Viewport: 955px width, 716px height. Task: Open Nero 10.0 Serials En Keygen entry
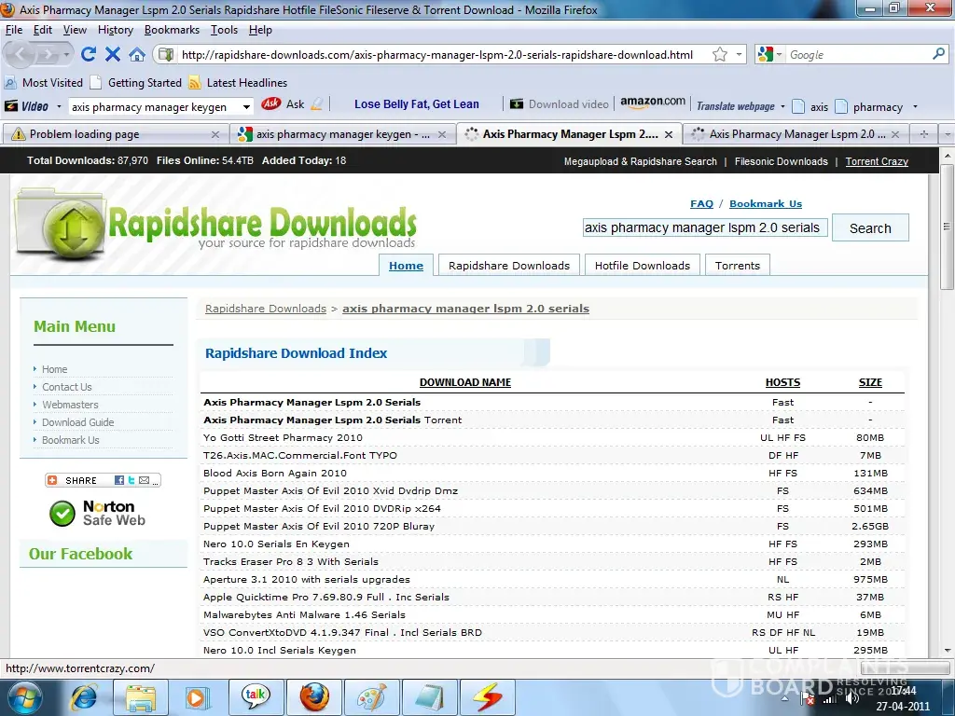276,544
